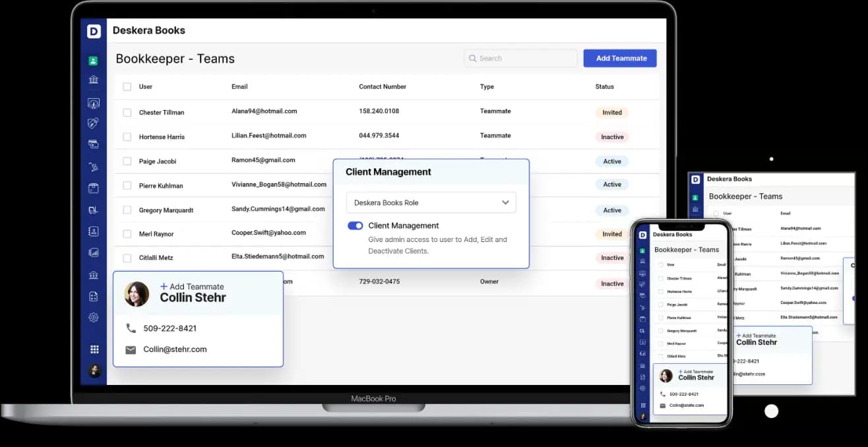Viewport: 868px width, 447px height.
Task: Open the store box icon in the sidebar
Action: click(x=93, y=188)
